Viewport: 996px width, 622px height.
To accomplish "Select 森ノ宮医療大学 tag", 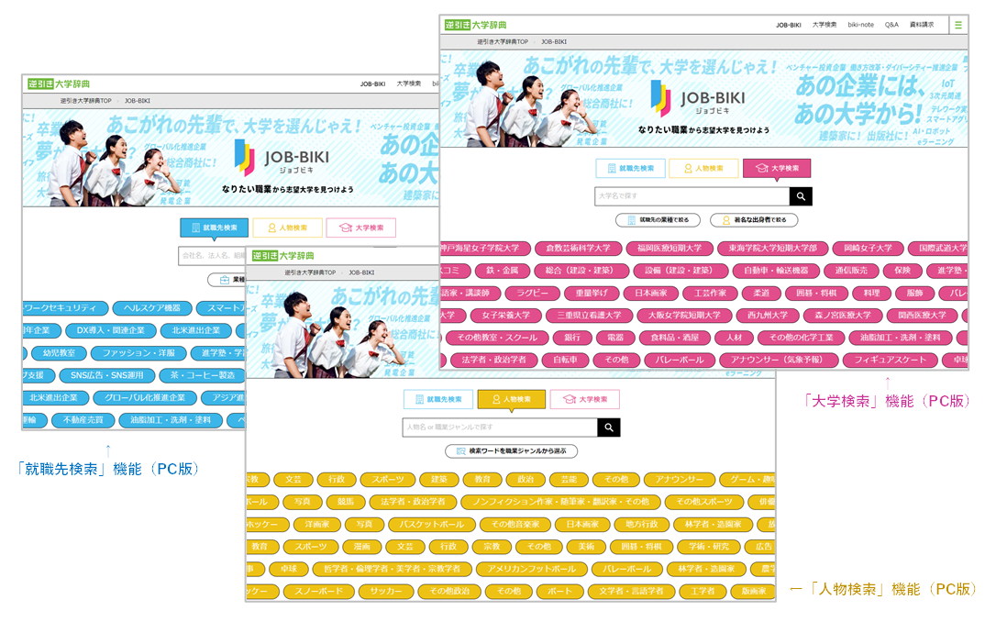I will 843,316.
